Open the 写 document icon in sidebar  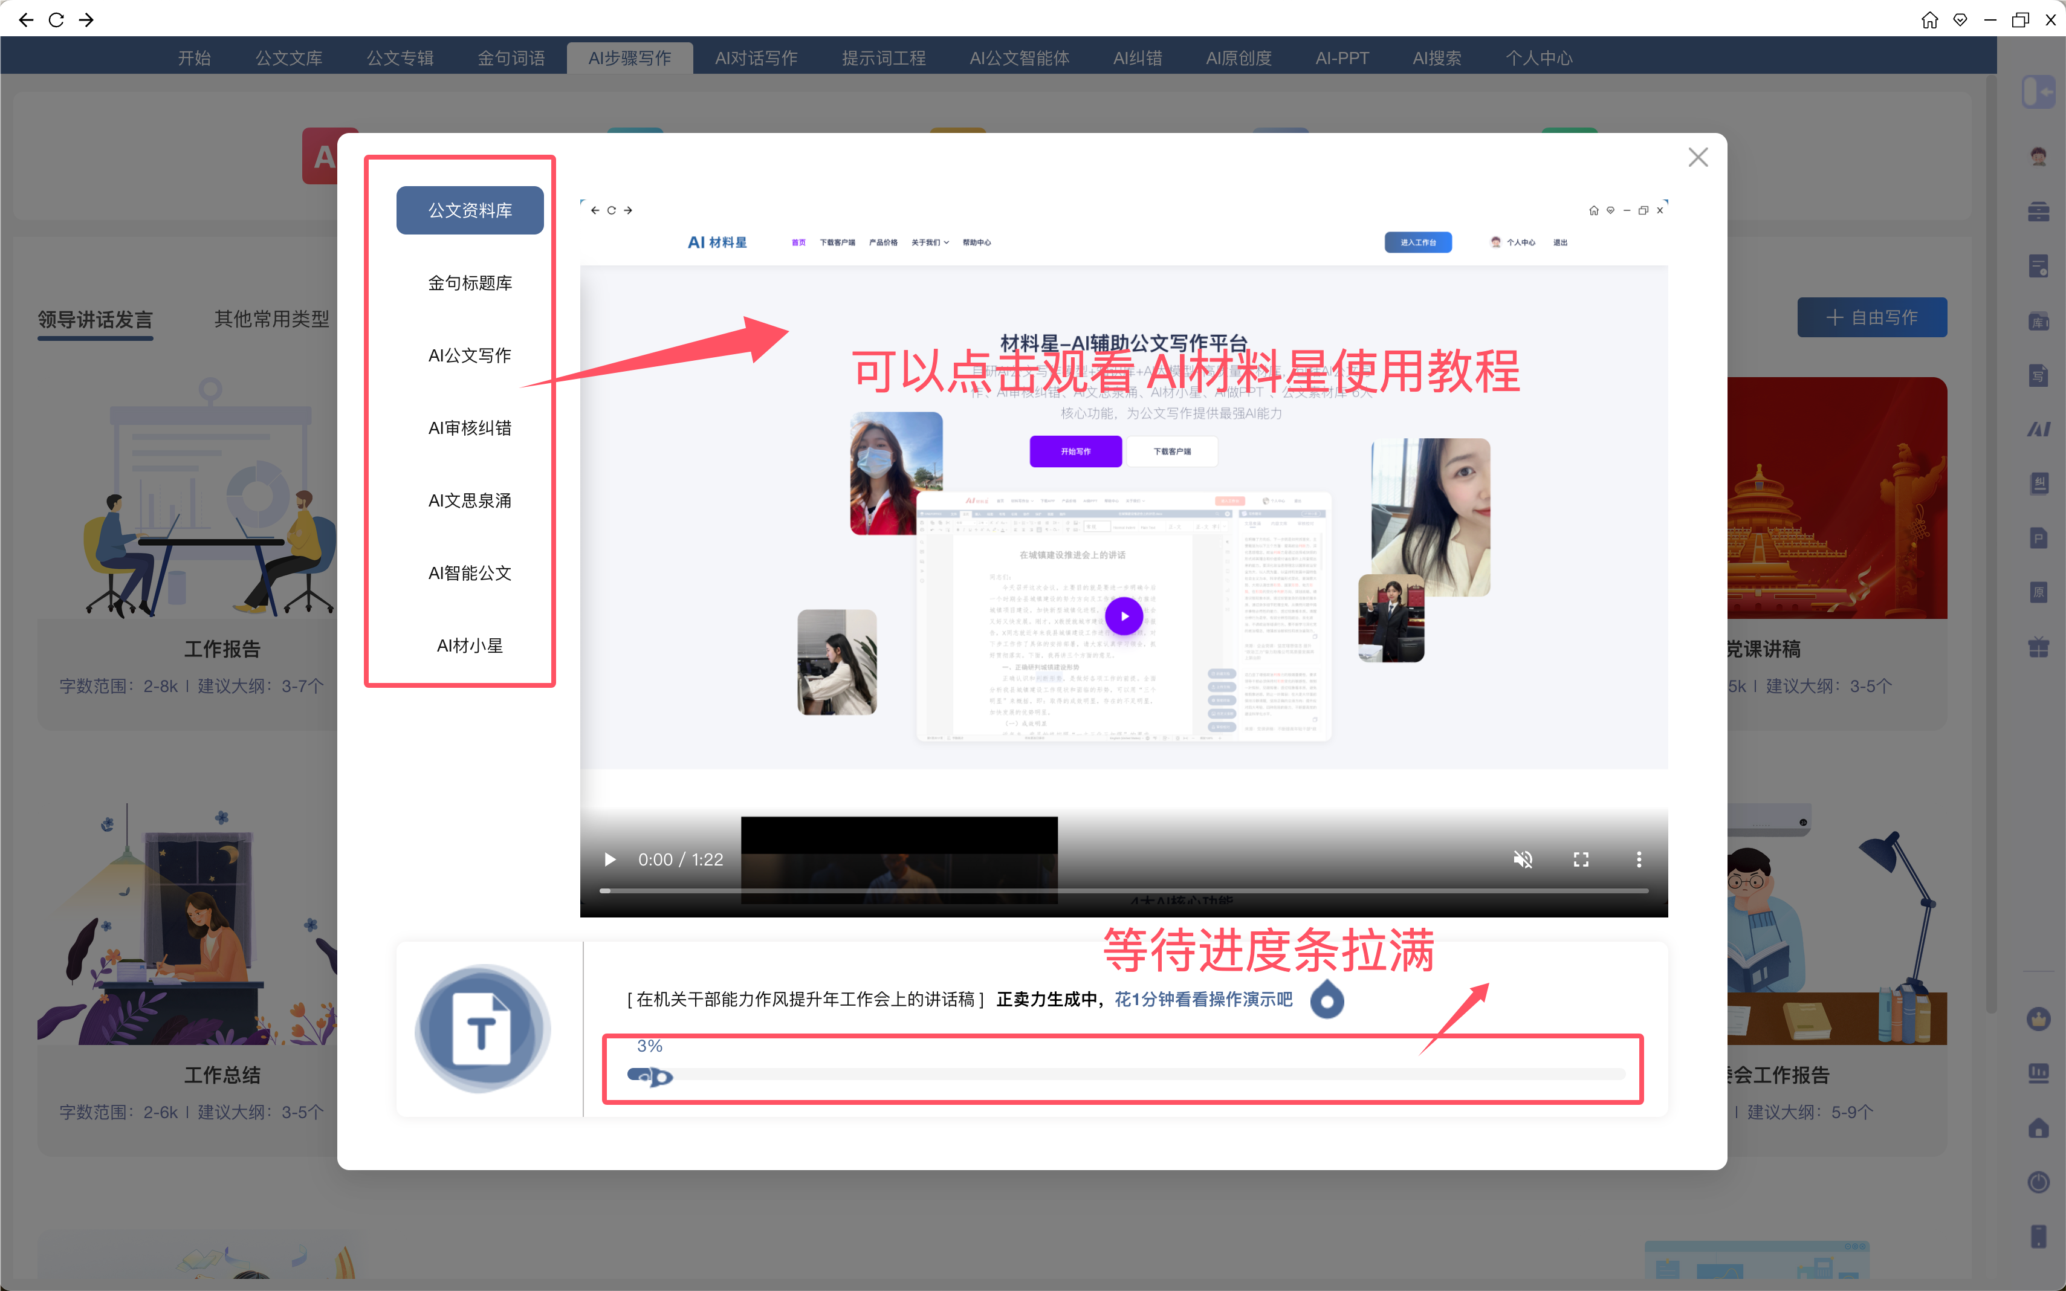pyautogui.click(x=2038, y=375)
